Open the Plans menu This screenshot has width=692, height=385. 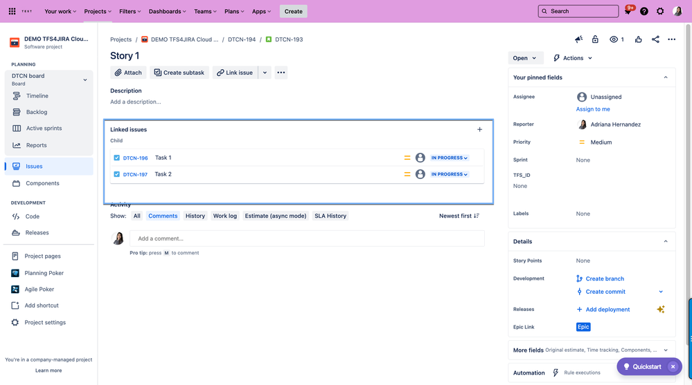(x=234, y=12)
